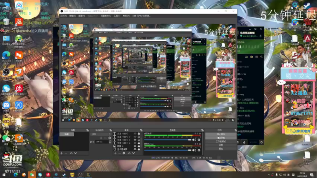317x178 pixels.
Task: Decrease transition duration with down stepper
Action: pos(110,143)
